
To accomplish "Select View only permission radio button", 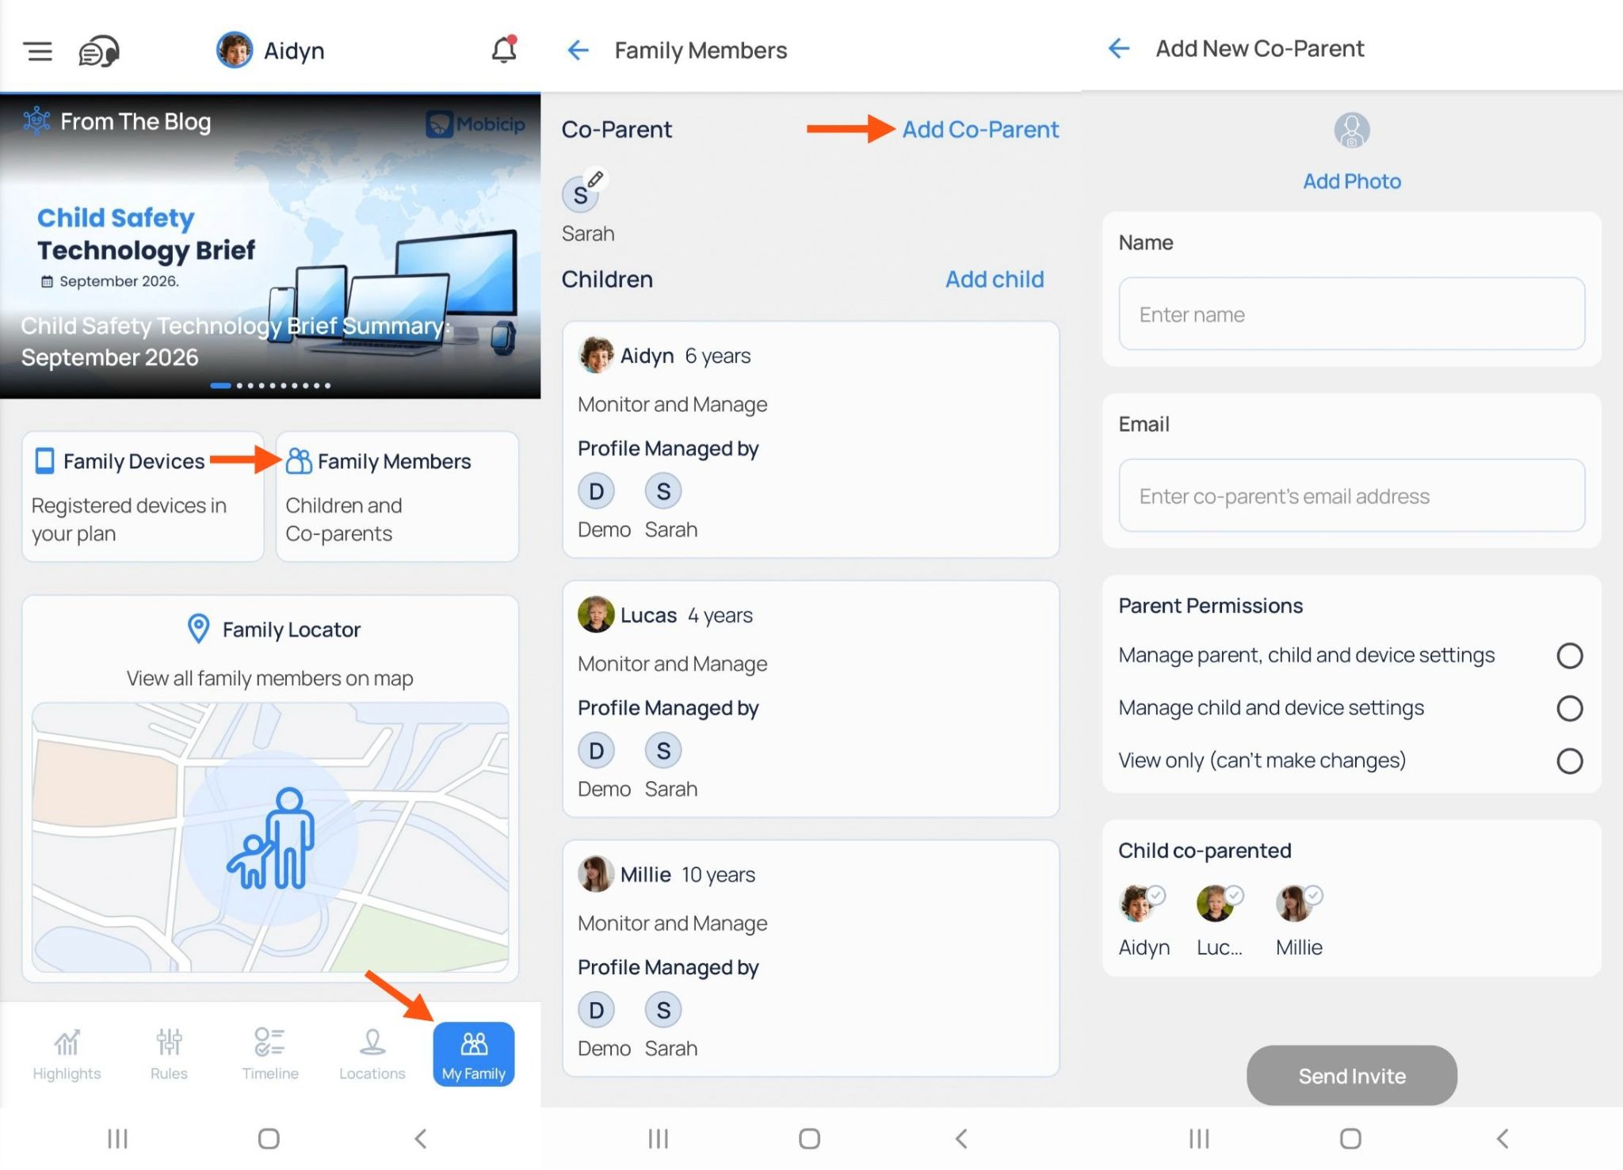I will (1569, 761).
